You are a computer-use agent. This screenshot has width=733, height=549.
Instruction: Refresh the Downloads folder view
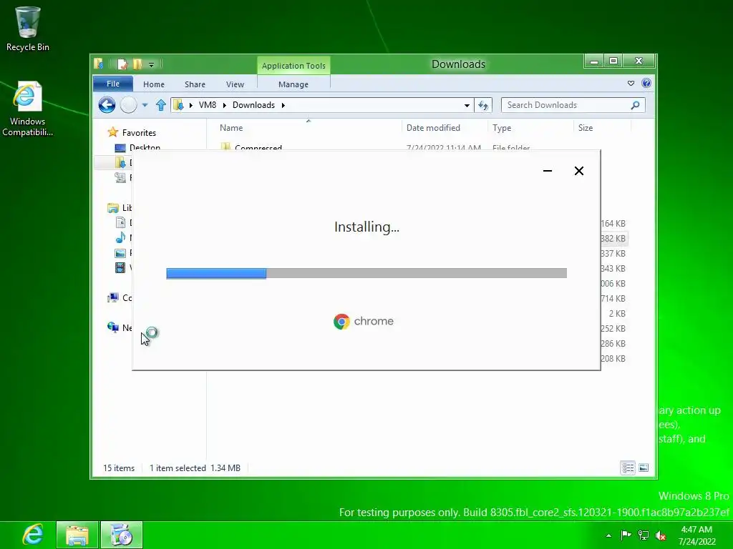pos(483,105)
